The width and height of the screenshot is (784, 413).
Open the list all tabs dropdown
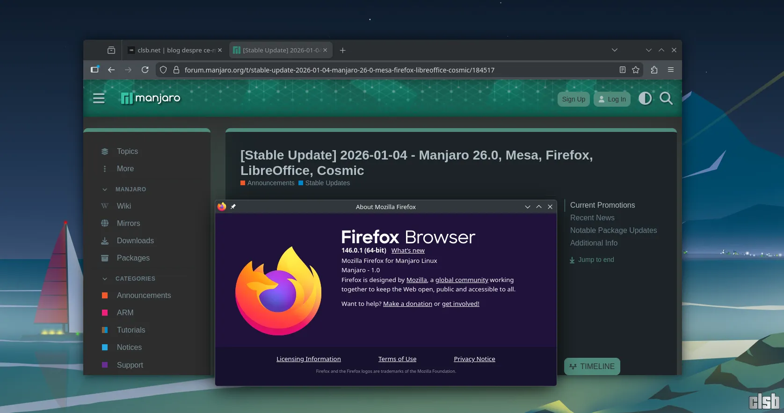(615, 50)
